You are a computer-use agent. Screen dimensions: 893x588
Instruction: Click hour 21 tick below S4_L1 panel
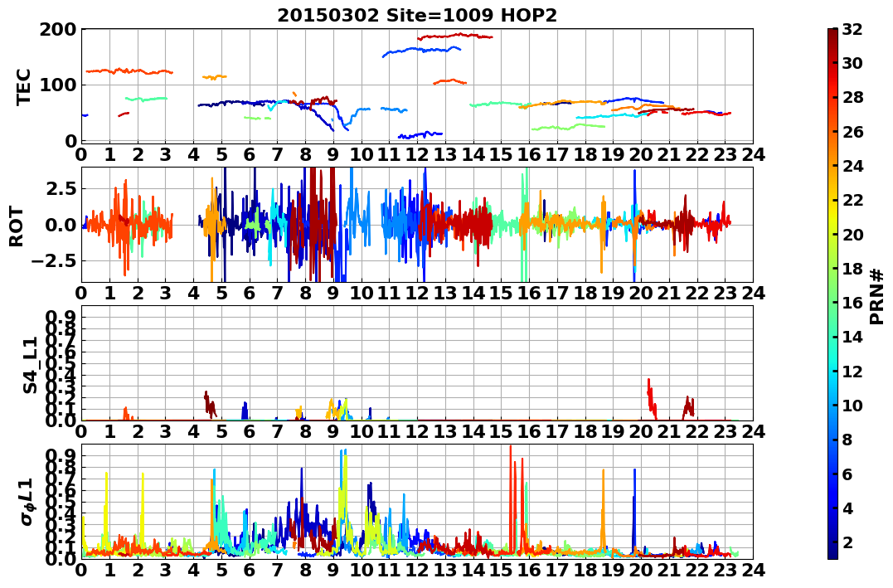coord(668,431)
